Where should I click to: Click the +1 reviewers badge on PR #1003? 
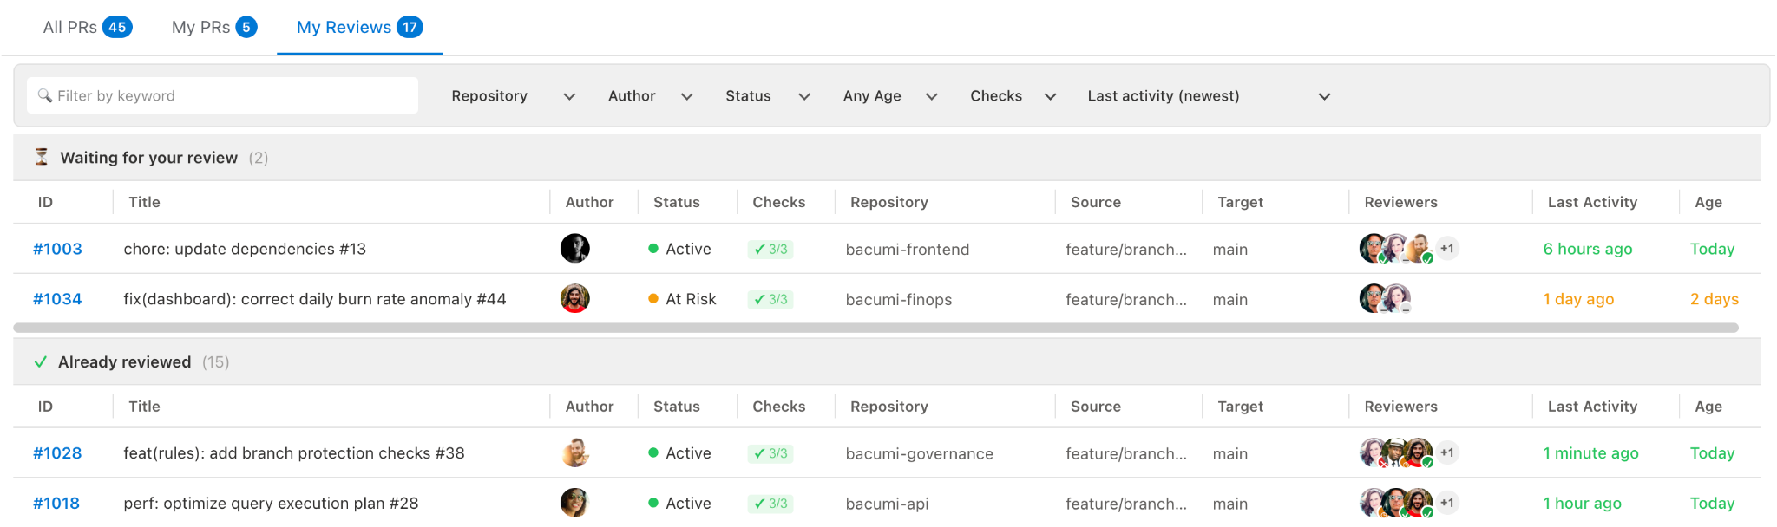pyautogui.click(x=1446, y=249)
